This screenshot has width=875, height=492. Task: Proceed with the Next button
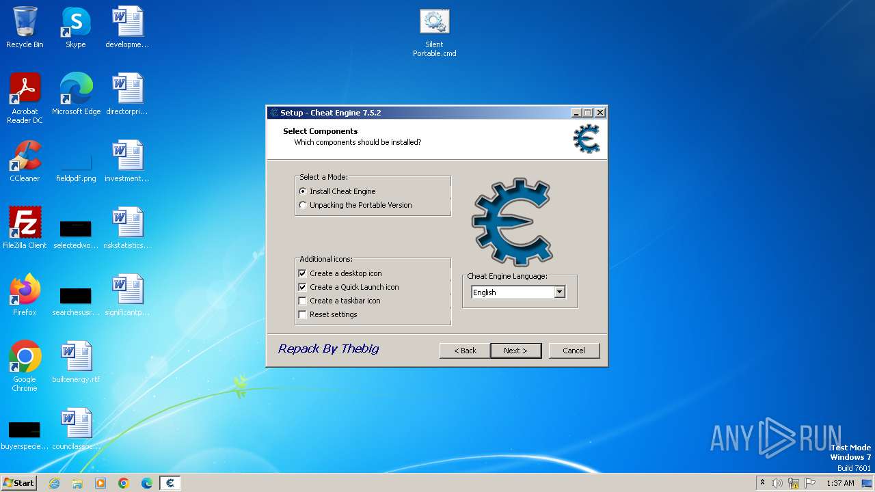point(516,351)
